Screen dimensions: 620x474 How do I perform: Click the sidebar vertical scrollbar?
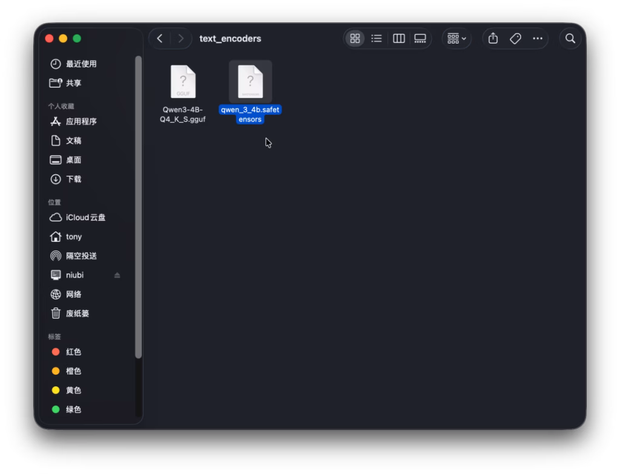click(139, 206)
